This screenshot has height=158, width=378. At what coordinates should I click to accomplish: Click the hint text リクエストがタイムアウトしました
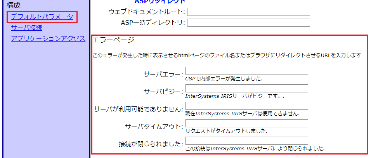click(x=226, y=131)
